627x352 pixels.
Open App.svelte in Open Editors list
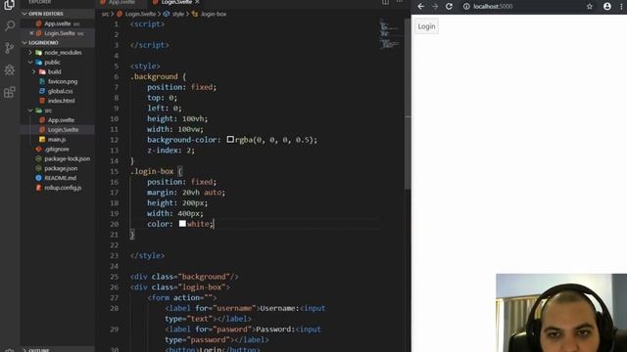coord(58,23)
